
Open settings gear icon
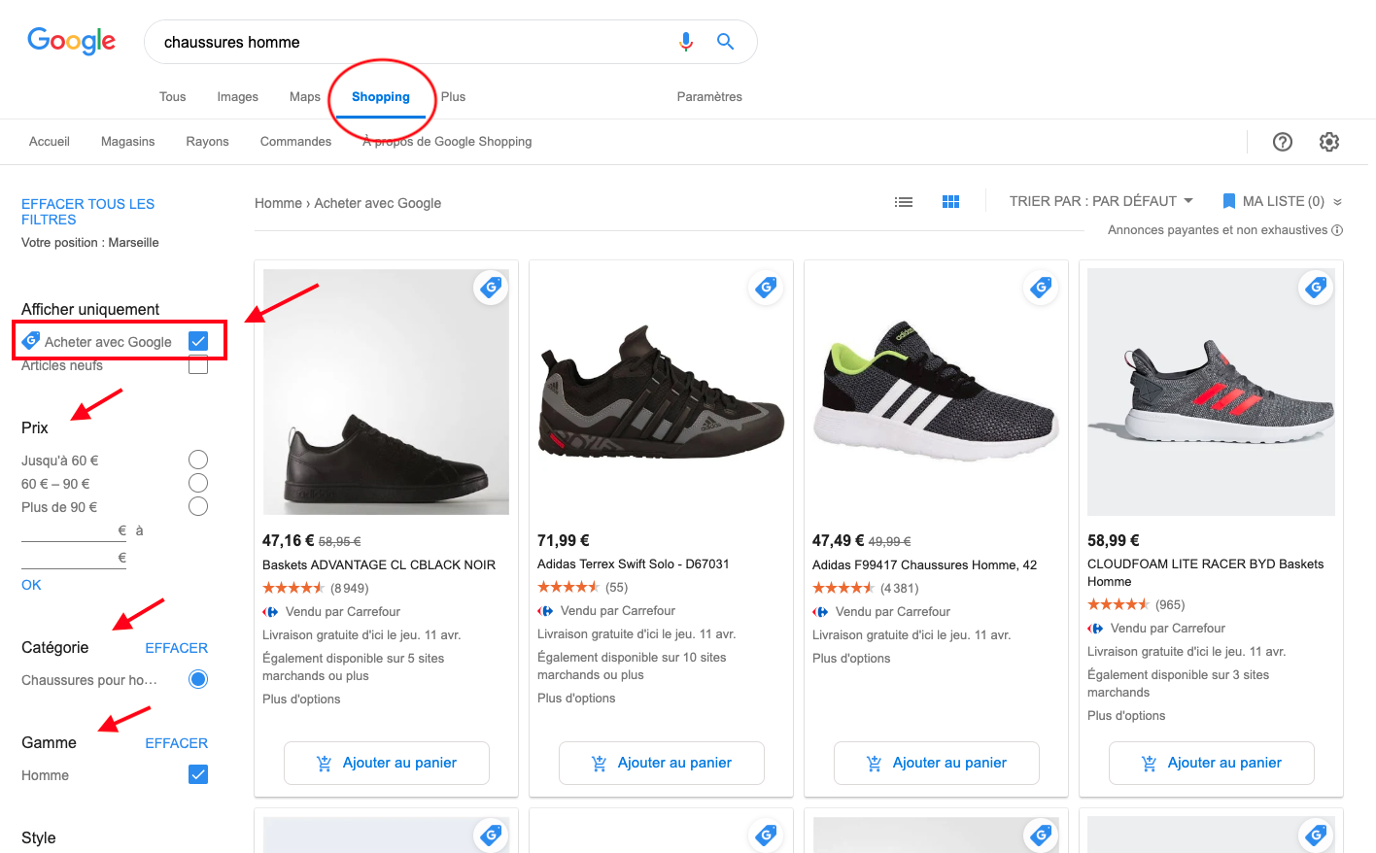pos(1329,142)
